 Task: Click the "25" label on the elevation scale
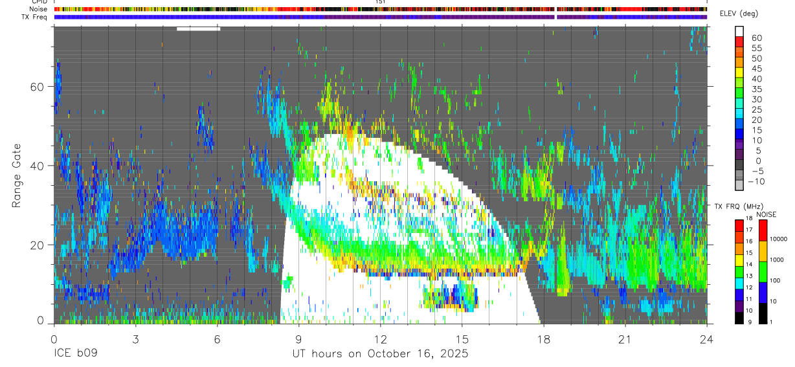756,110
